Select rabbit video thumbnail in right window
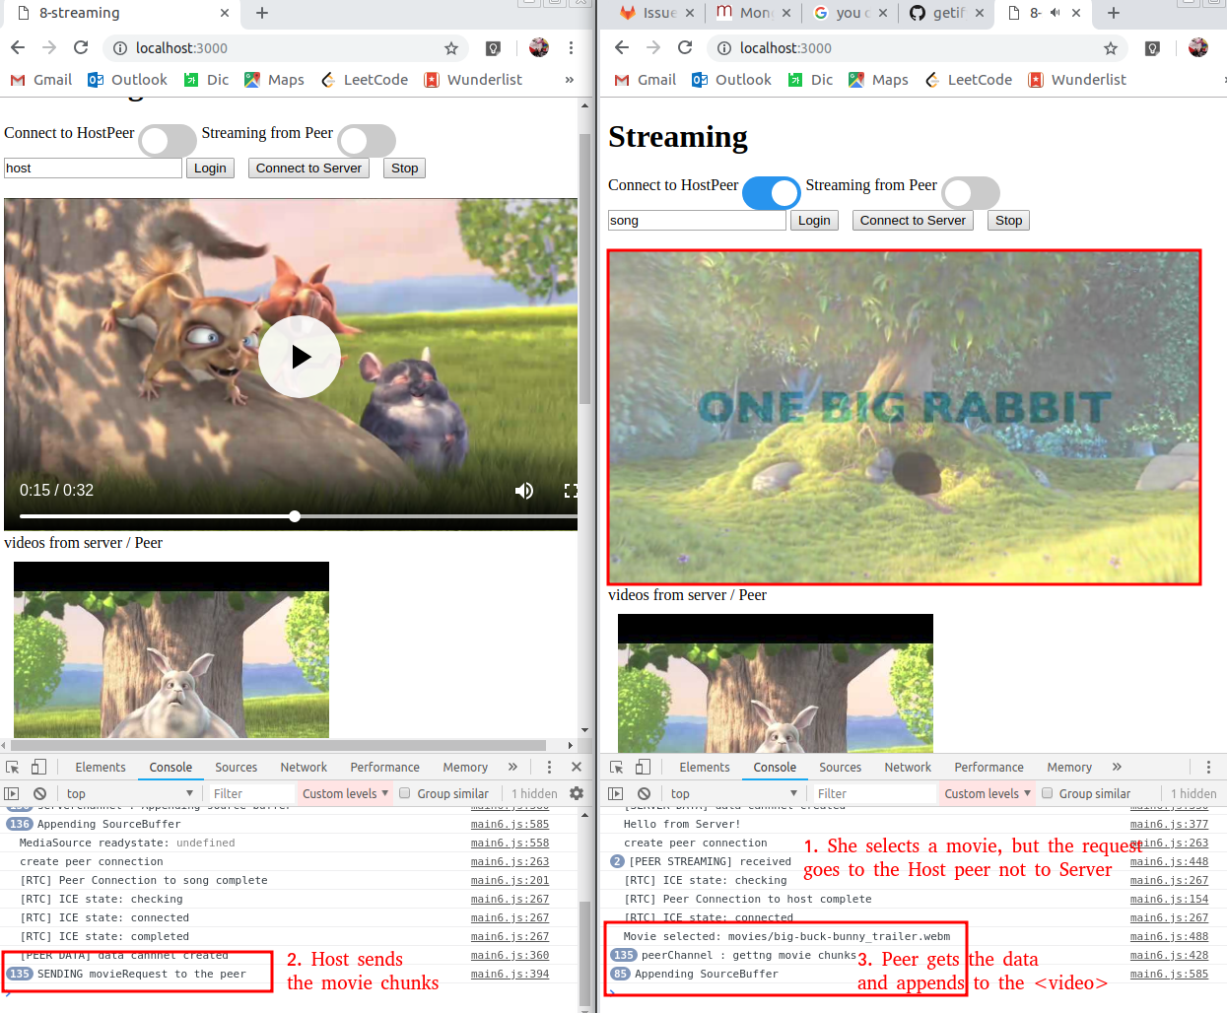The width and height of the screenshot is (1227, 1013). click(776, 684)
